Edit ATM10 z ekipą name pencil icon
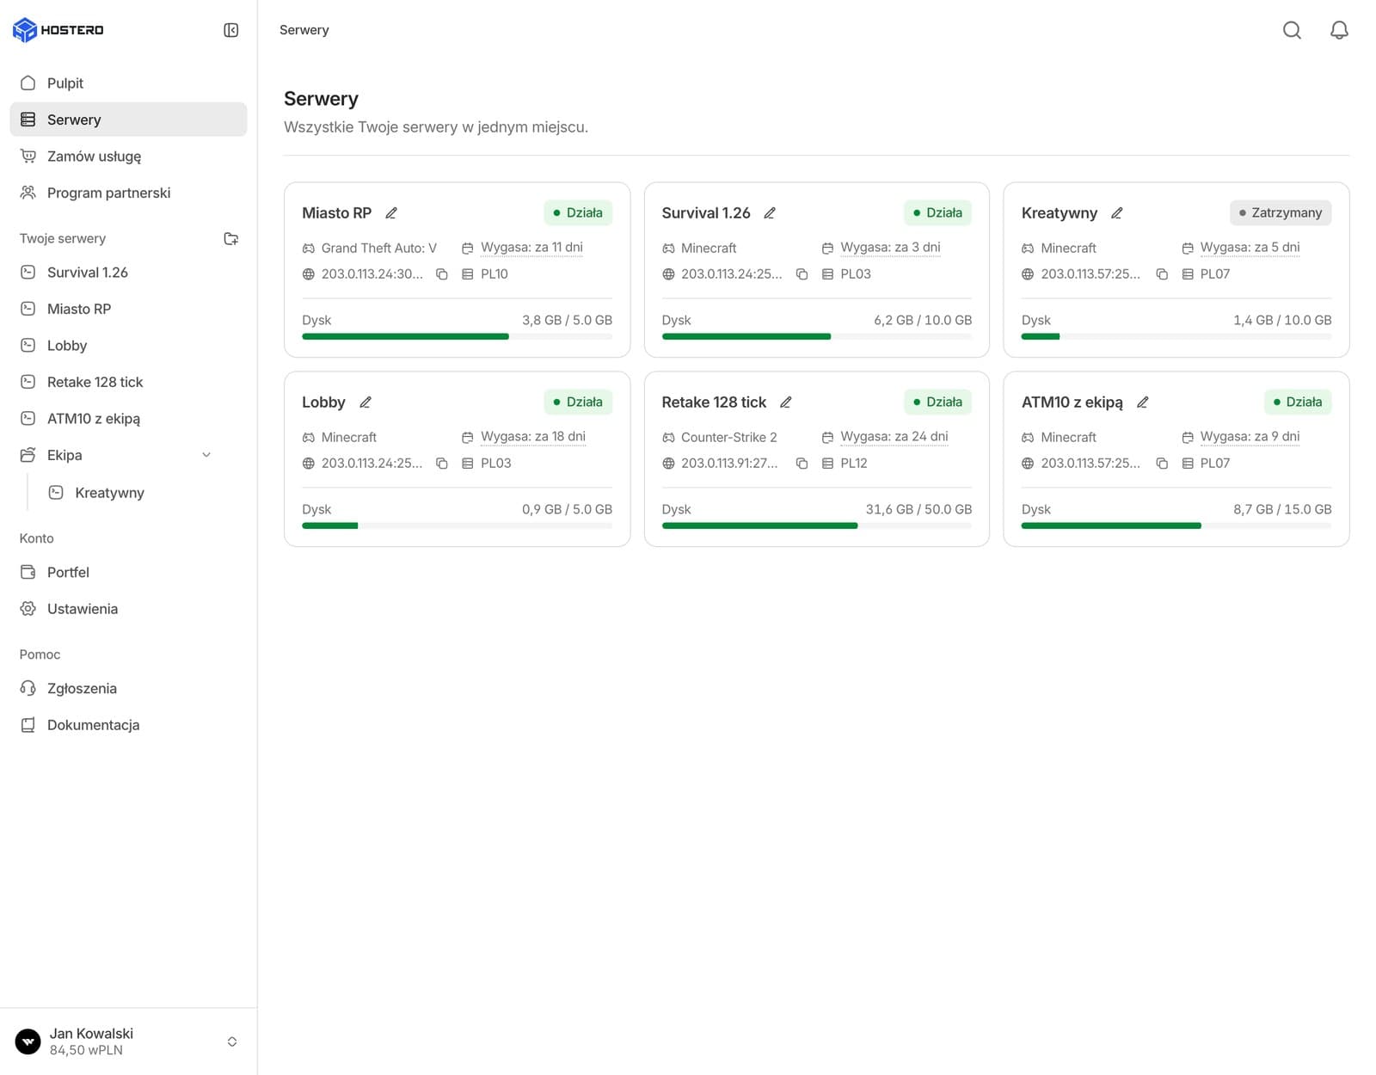 (x=1142, y=402)
